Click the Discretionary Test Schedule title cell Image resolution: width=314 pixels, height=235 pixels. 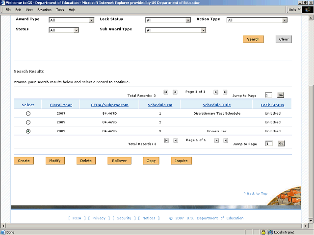point(217,113)
